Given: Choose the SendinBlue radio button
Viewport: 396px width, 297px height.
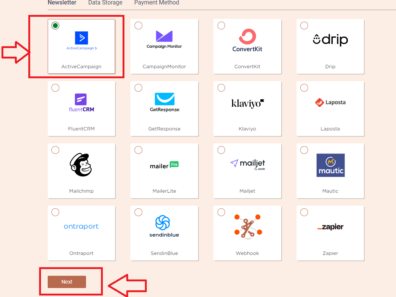Looking at the screenshot, I should click(x=139, y=212).
